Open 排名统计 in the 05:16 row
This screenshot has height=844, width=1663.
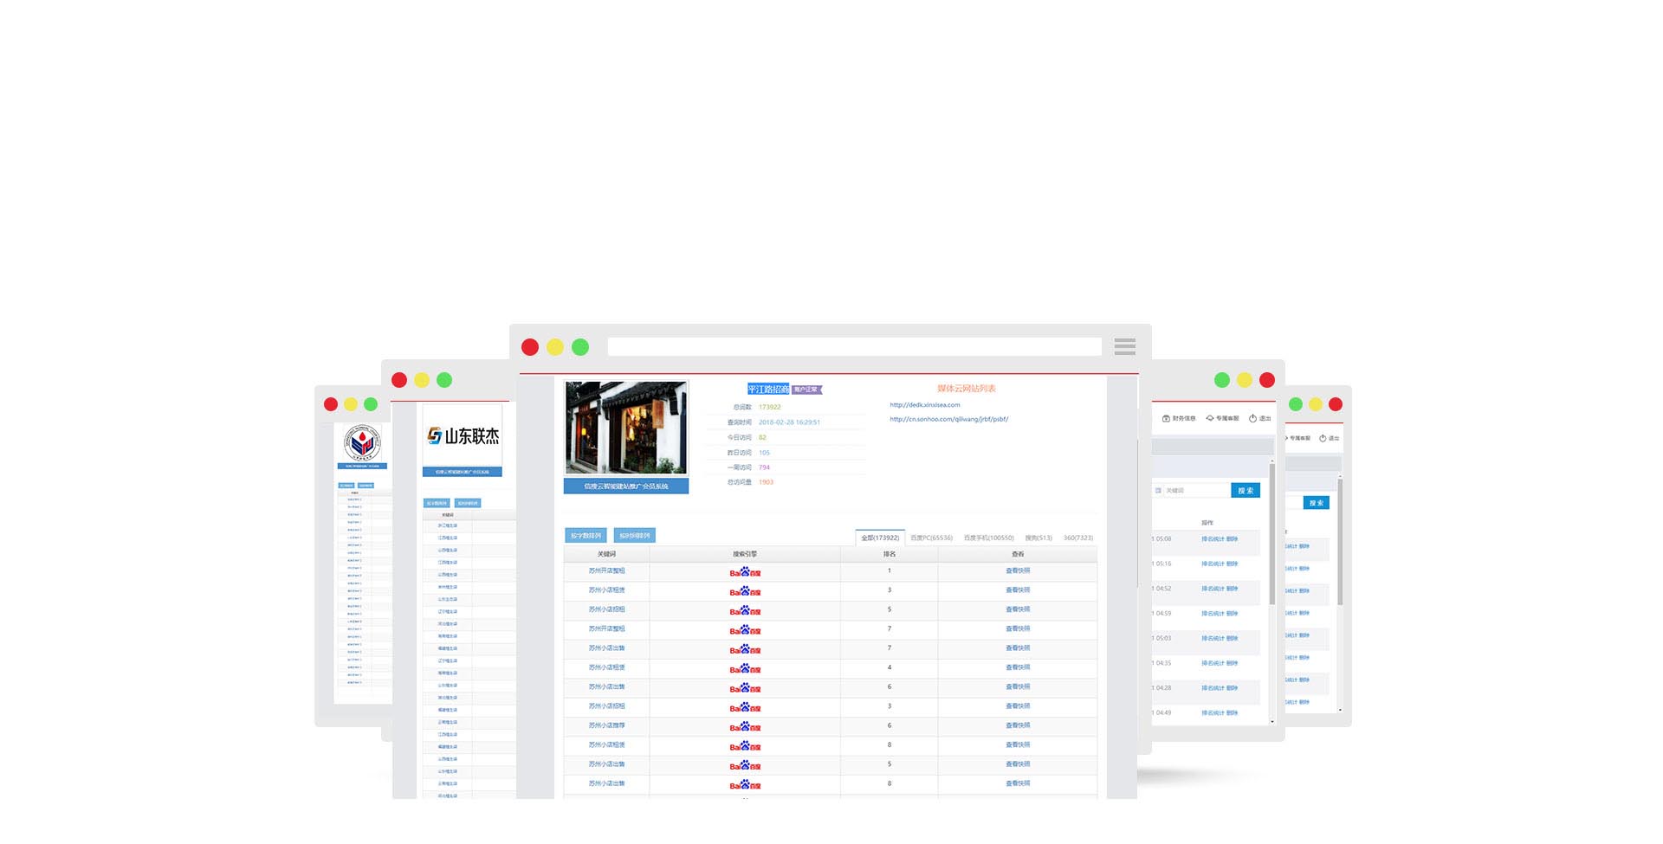pyautogui.click(x=1213, y=564)
